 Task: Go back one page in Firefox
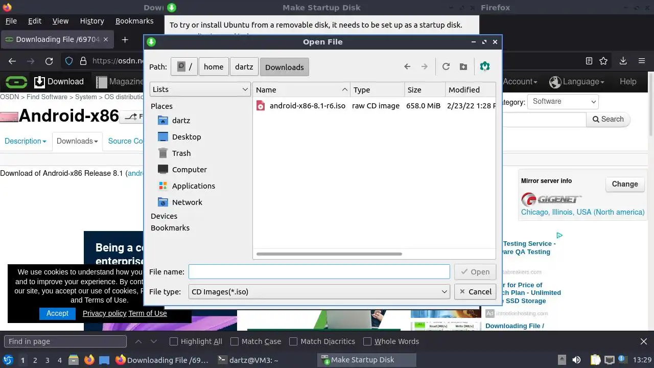coord(12,61)
